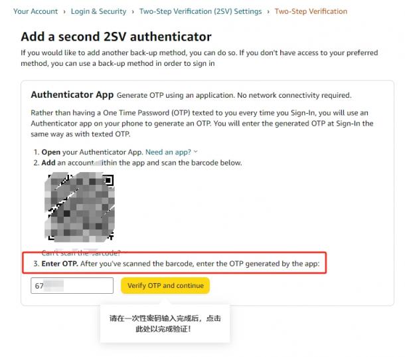
Task: Open the Your Account breadcrumb link
Action: pyautogui.click(x=35, y=11)
